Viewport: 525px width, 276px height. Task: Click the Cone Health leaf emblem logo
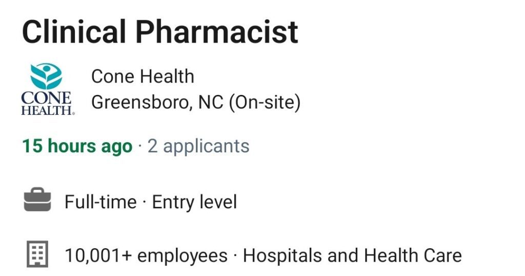coord(46,76)
